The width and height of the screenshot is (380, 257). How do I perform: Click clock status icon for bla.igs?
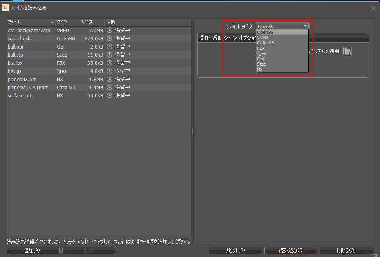110,71
